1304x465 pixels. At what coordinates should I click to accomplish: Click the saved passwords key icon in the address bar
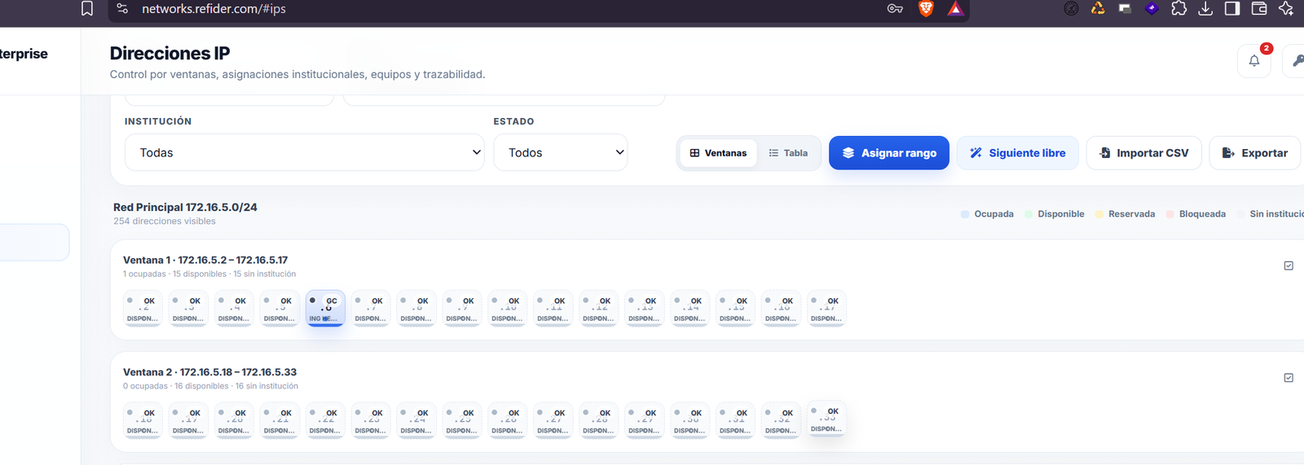coord(895,9)
